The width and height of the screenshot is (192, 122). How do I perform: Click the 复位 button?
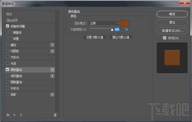pos(172,22)
